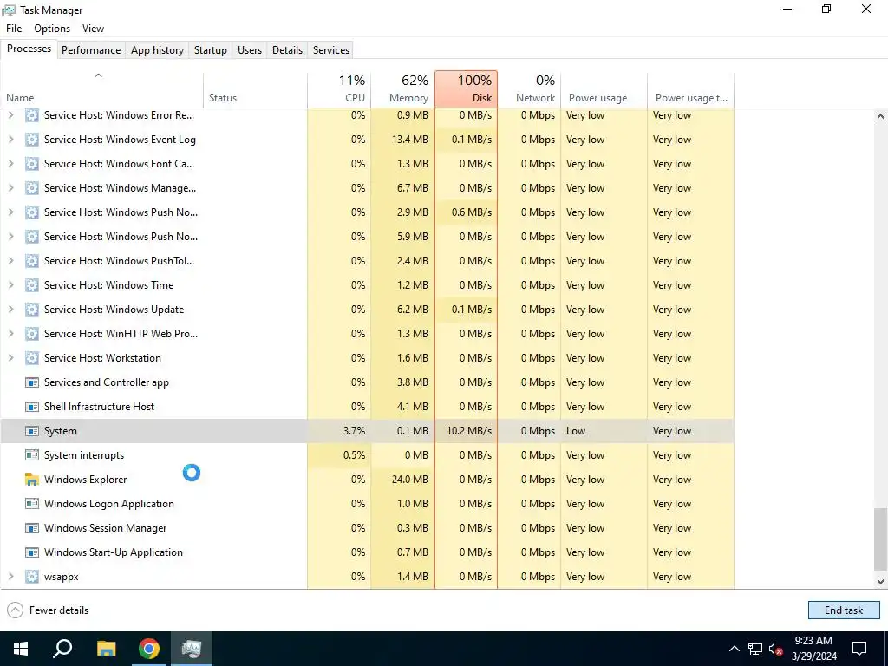Click the Windows Logon Application icon
The image size is (888, 666).
point(32,504)
